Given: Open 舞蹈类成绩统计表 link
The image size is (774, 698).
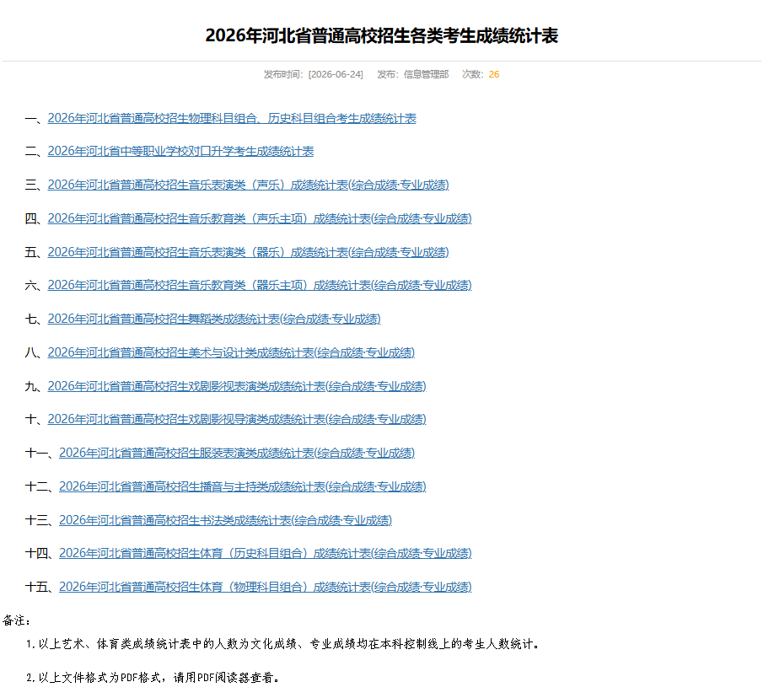Looking at the screenshot, I should pos(214,319).
